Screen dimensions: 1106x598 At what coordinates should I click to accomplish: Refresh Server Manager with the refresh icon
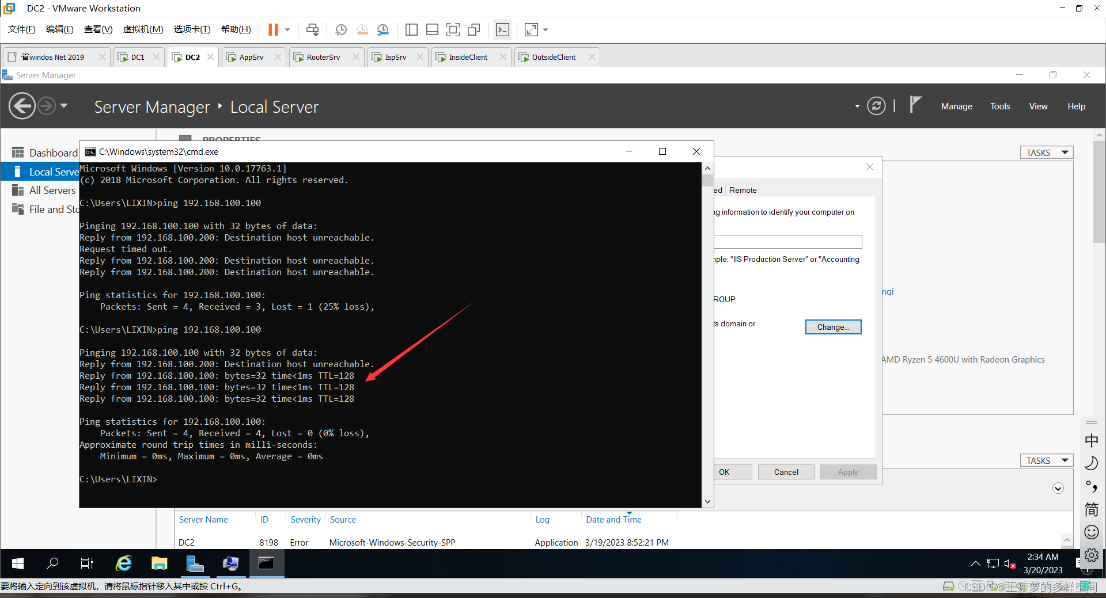point(876,106)
